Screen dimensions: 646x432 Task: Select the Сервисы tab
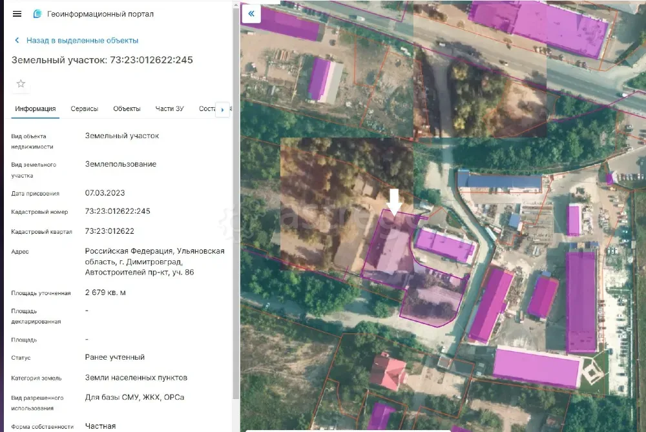point(84,108)
